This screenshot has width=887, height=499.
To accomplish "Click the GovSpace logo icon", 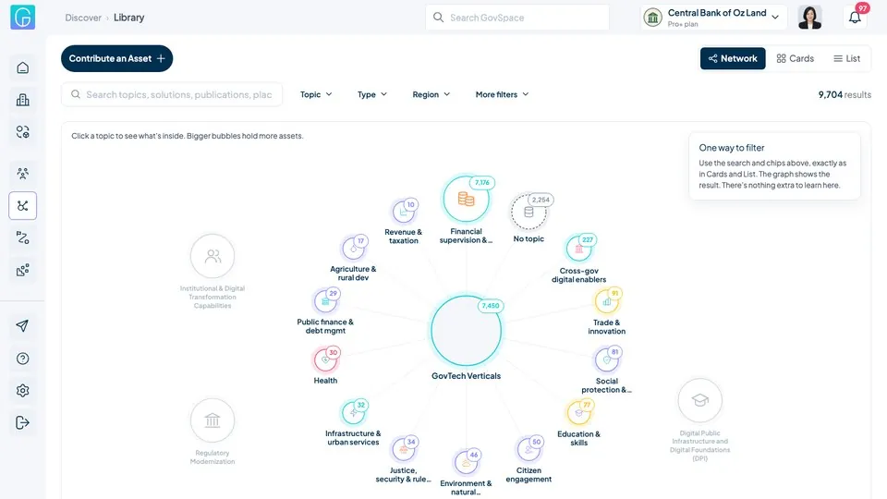I will click(x=22, y=18).
